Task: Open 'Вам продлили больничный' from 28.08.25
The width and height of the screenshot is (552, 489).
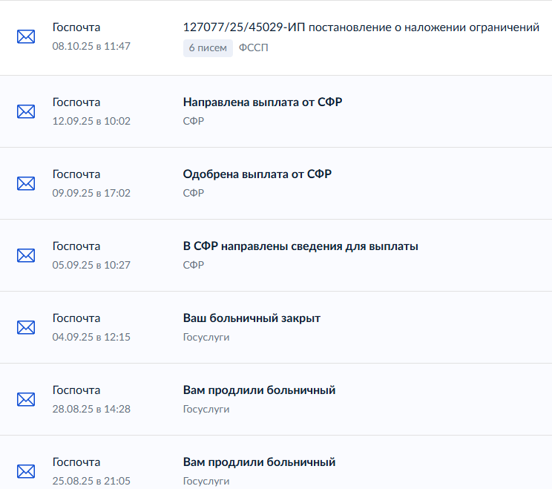Action: 259,390
